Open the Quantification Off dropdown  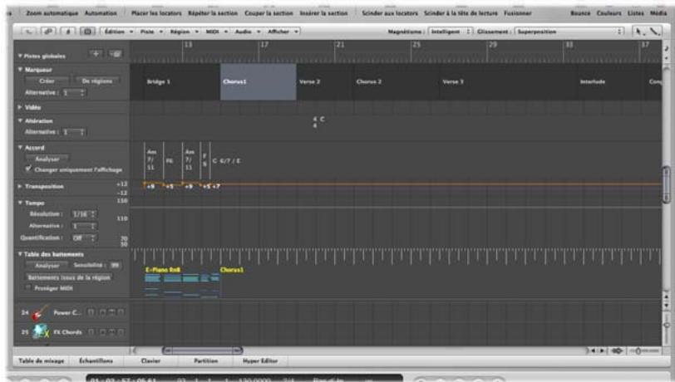pos(84,238)
